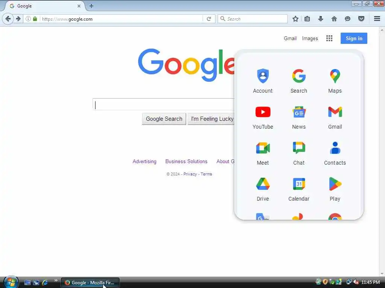Click the Google Search button
Image resolution: width=385 pixels, height=288 pixels.
coord(164,119)
